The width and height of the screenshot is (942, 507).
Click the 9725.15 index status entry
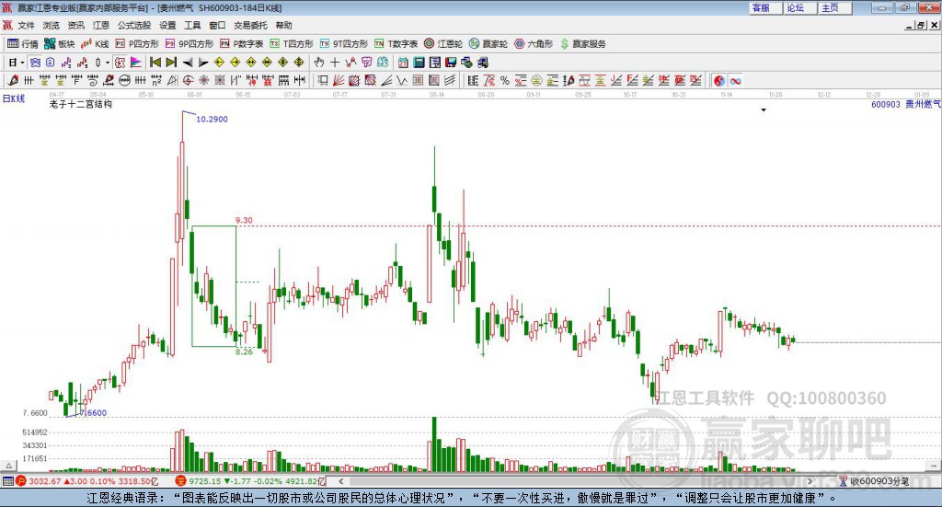pos(250,481)
